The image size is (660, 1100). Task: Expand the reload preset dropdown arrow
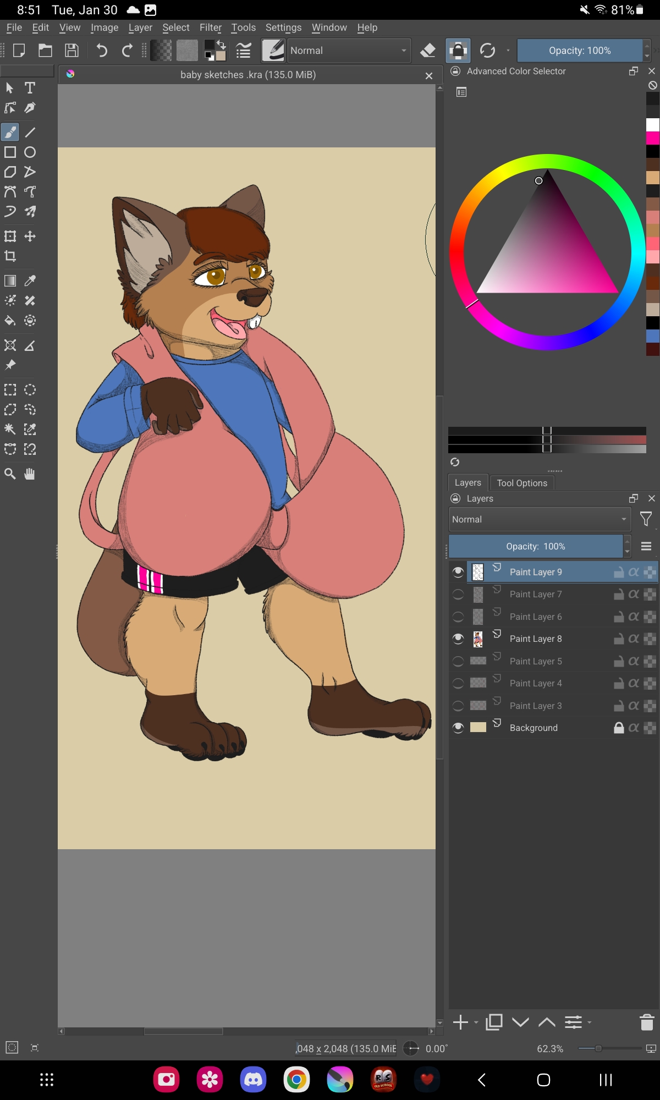(508, 51)
